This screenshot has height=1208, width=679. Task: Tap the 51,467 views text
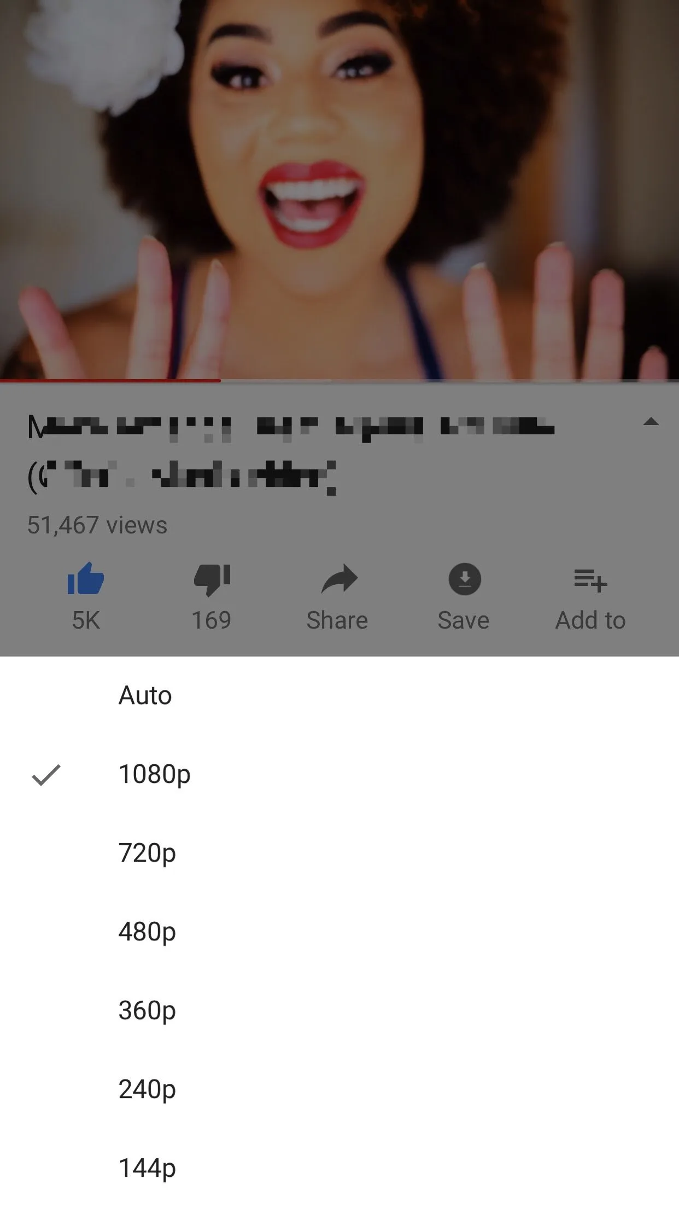point(97,525)
